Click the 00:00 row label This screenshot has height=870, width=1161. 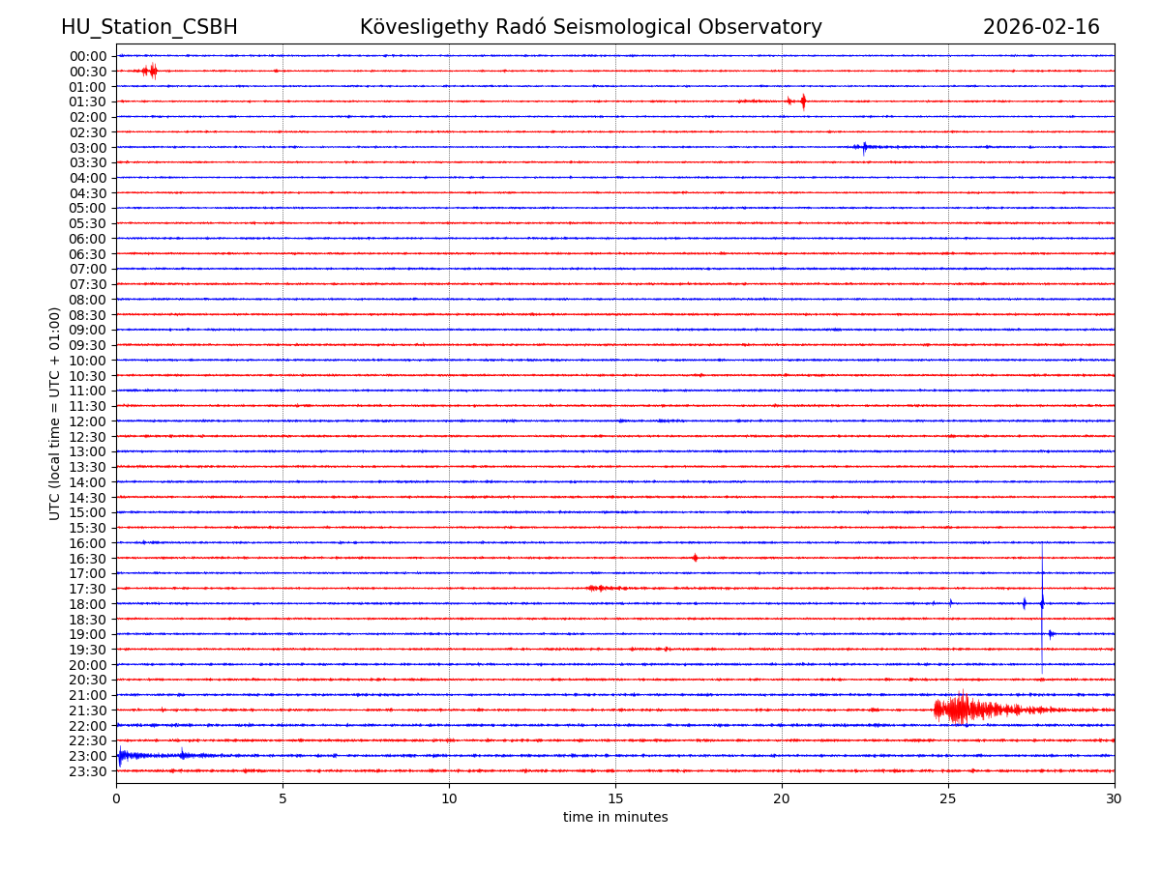pos(88,56)
